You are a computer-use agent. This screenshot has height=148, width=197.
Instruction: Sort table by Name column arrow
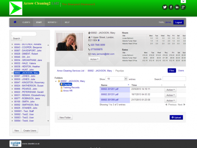[x=128, y=85]
